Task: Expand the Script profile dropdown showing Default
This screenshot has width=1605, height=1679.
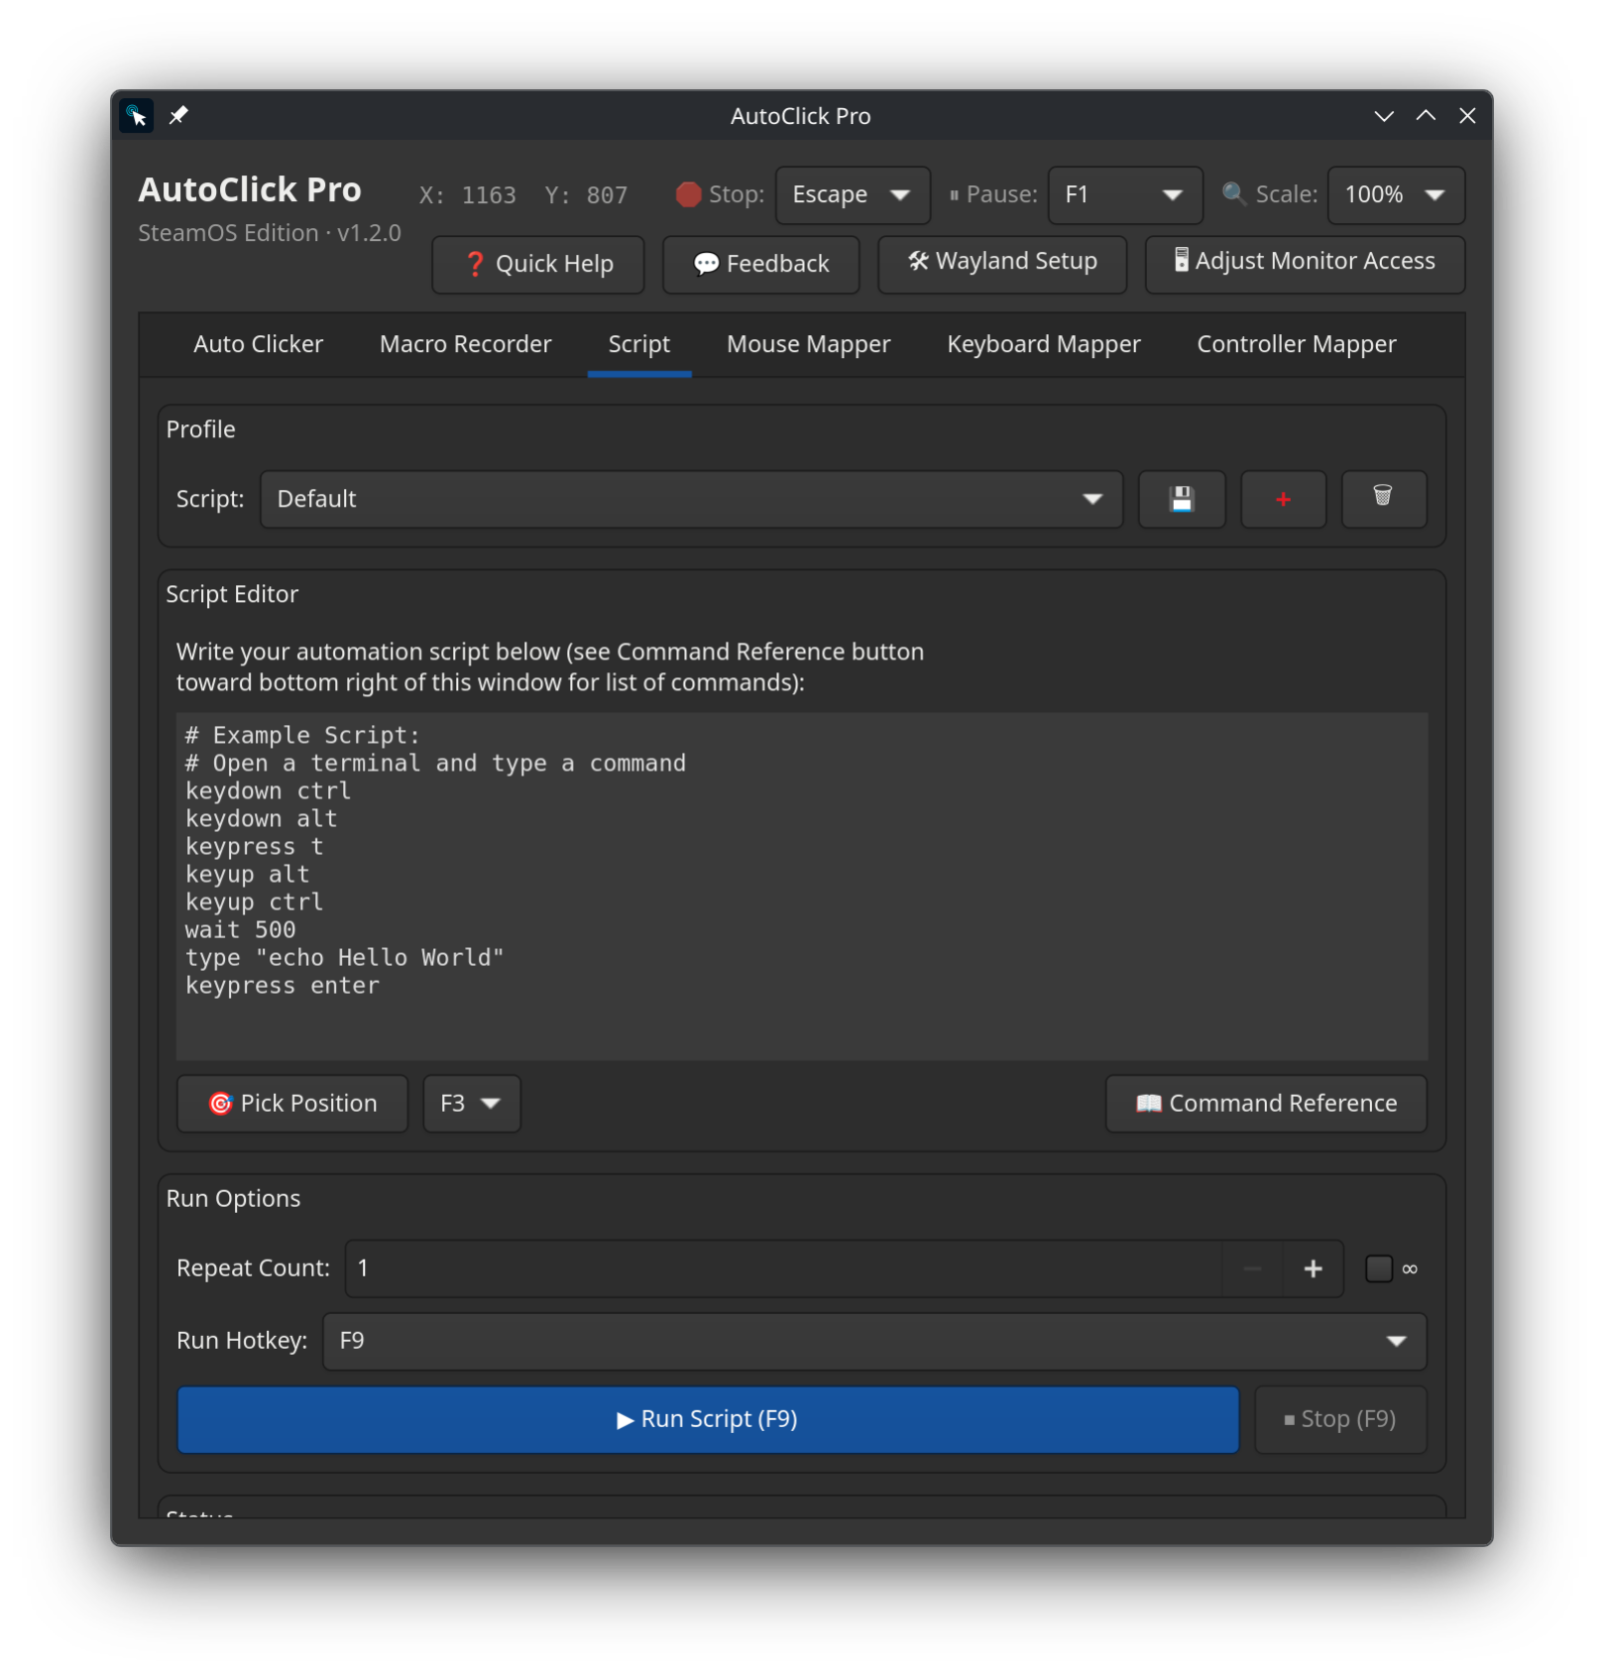Action: 691,499
